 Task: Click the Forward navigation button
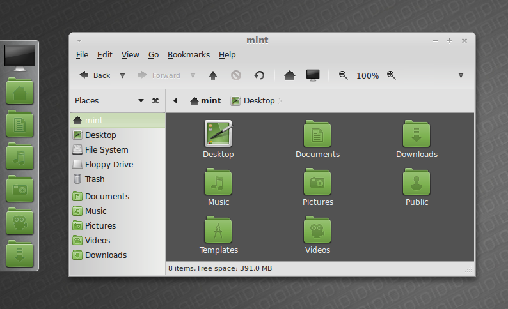click(x=159, y=75)
